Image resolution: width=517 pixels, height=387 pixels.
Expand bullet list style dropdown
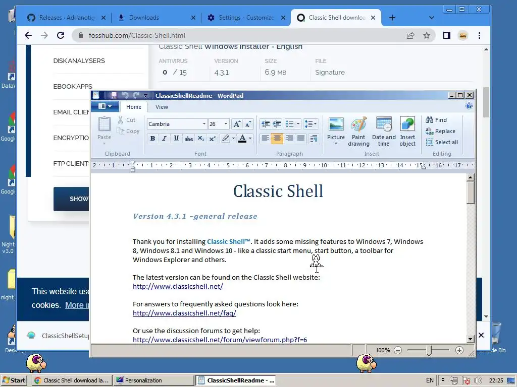coord(298,124)
